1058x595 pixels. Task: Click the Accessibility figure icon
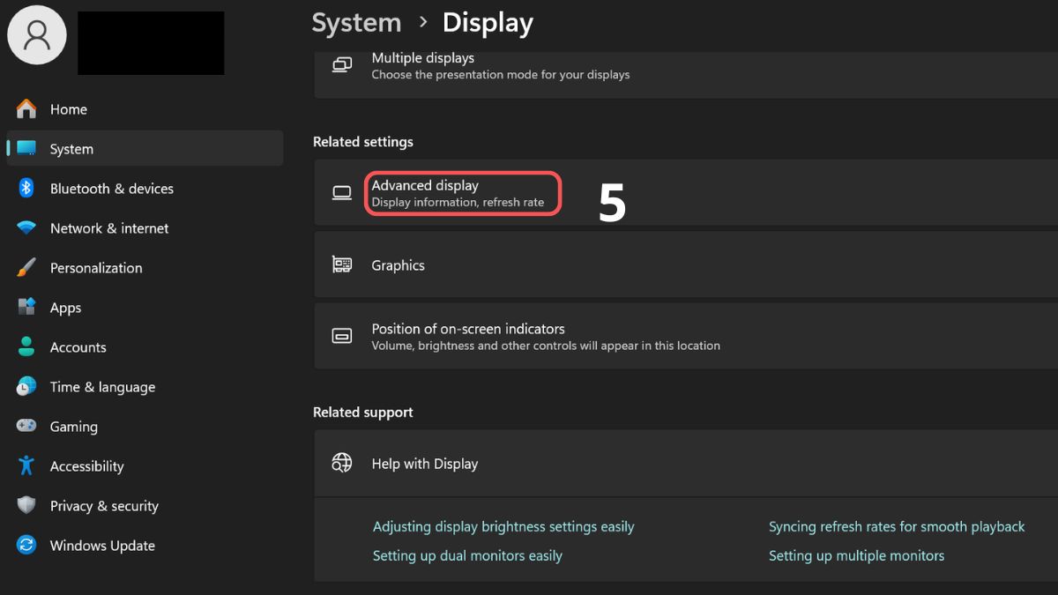(26, 465)
